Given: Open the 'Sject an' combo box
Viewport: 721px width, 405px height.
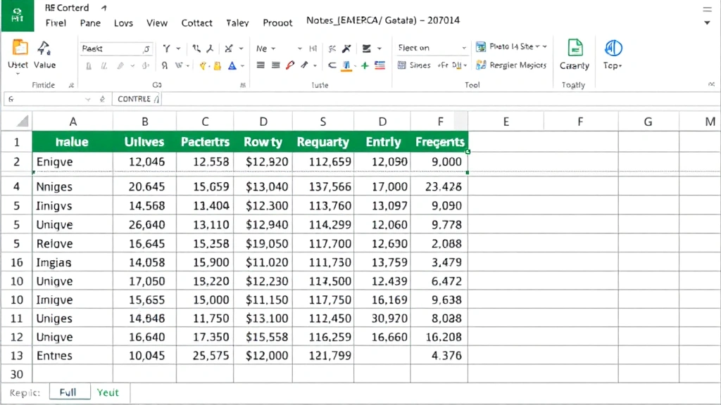Looking at the screenshot, I should [x=430, y=47].
